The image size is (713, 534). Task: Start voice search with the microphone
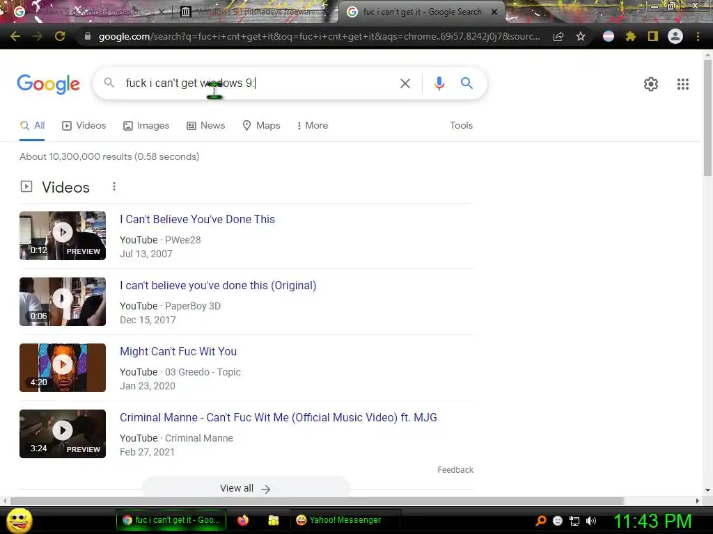439,83
